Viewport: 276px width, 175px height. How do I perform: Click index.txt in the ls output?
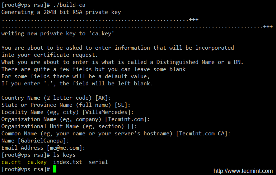click(67, 162)
